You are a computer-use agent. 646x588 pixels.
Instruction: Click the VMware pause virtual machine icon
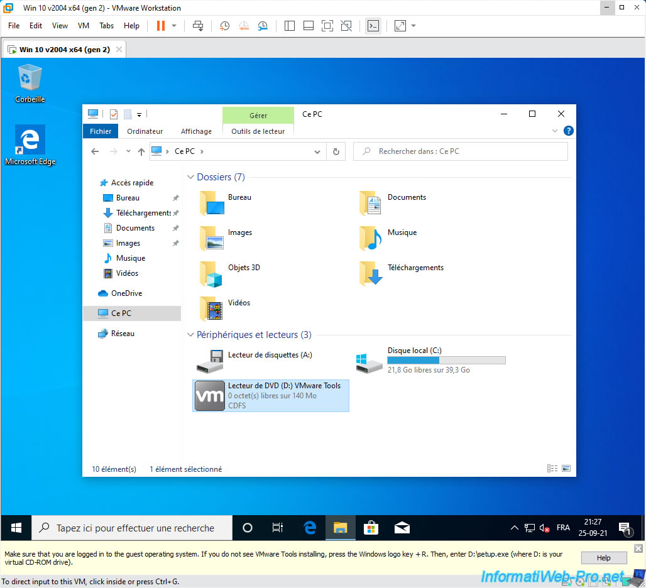pyautogui.click(x=160, y=26)
